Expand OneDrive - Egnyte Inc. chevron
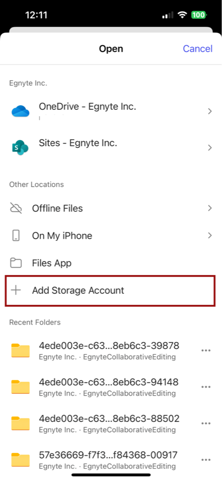222x481 pixels. [x=210, y=111]
